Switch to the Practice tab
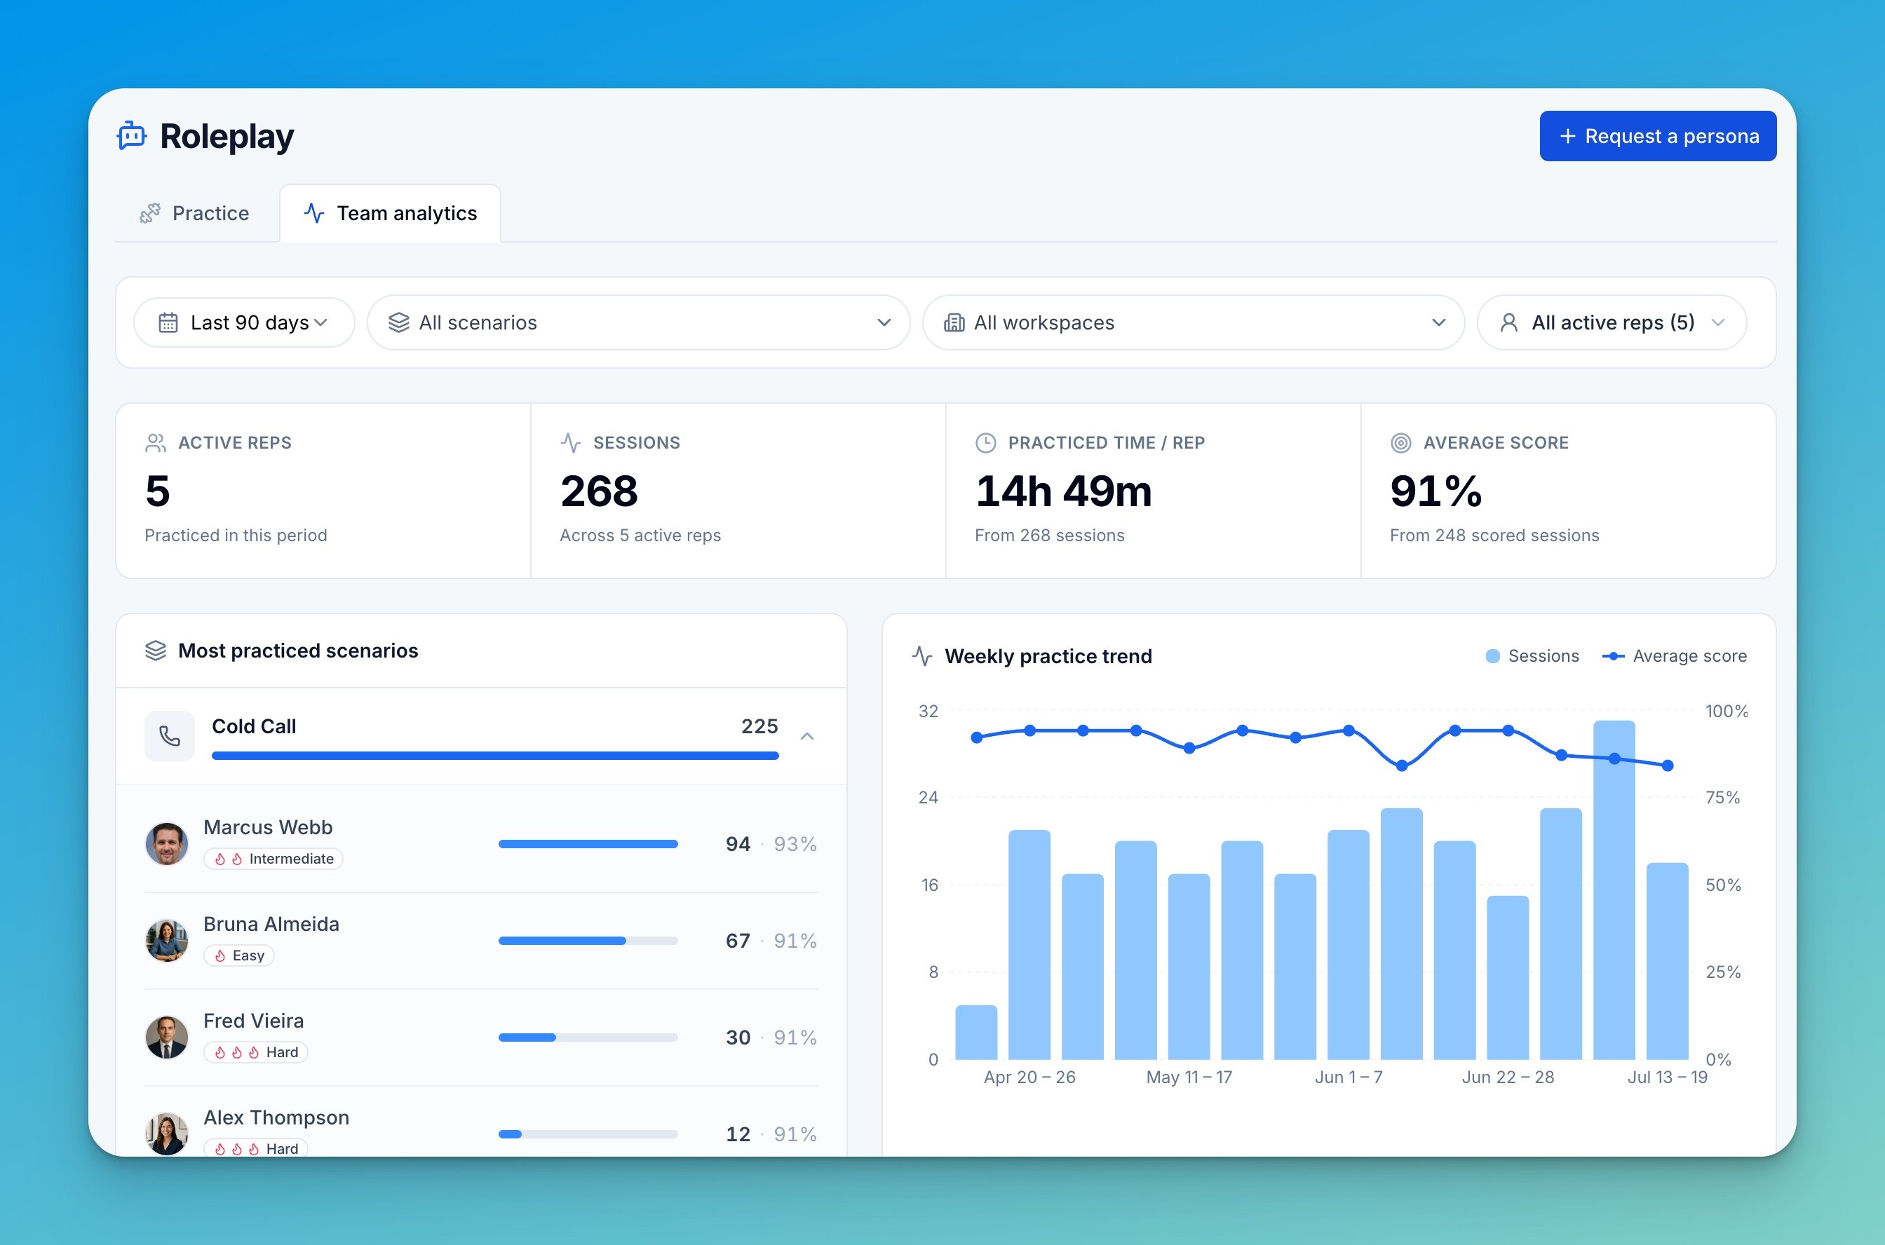1885x1245 pixels. click(x=196, y=213)
